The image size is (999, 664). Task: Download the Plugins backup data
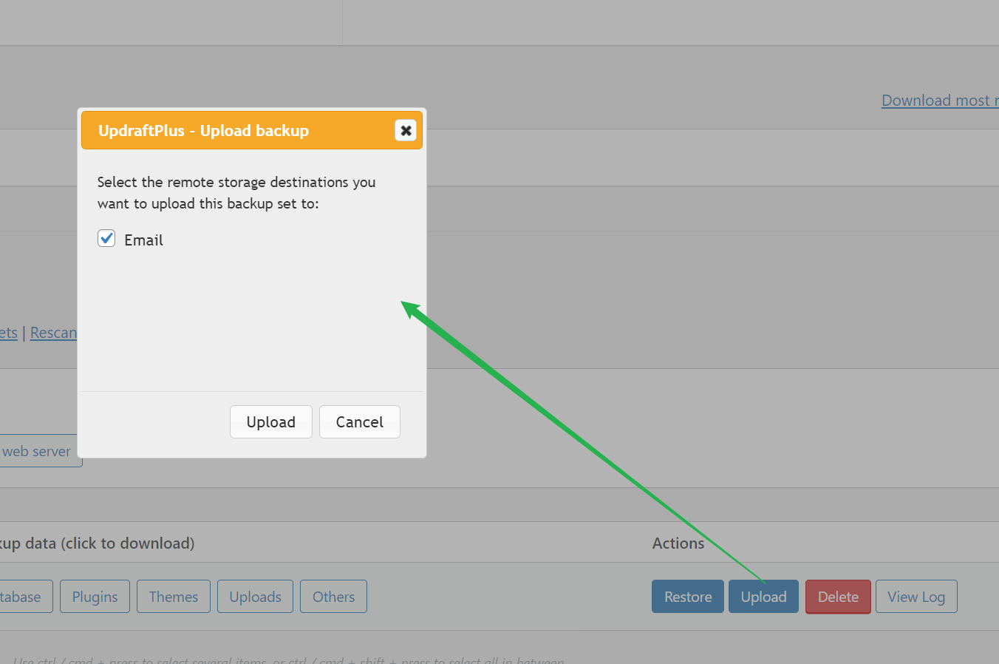95,597
